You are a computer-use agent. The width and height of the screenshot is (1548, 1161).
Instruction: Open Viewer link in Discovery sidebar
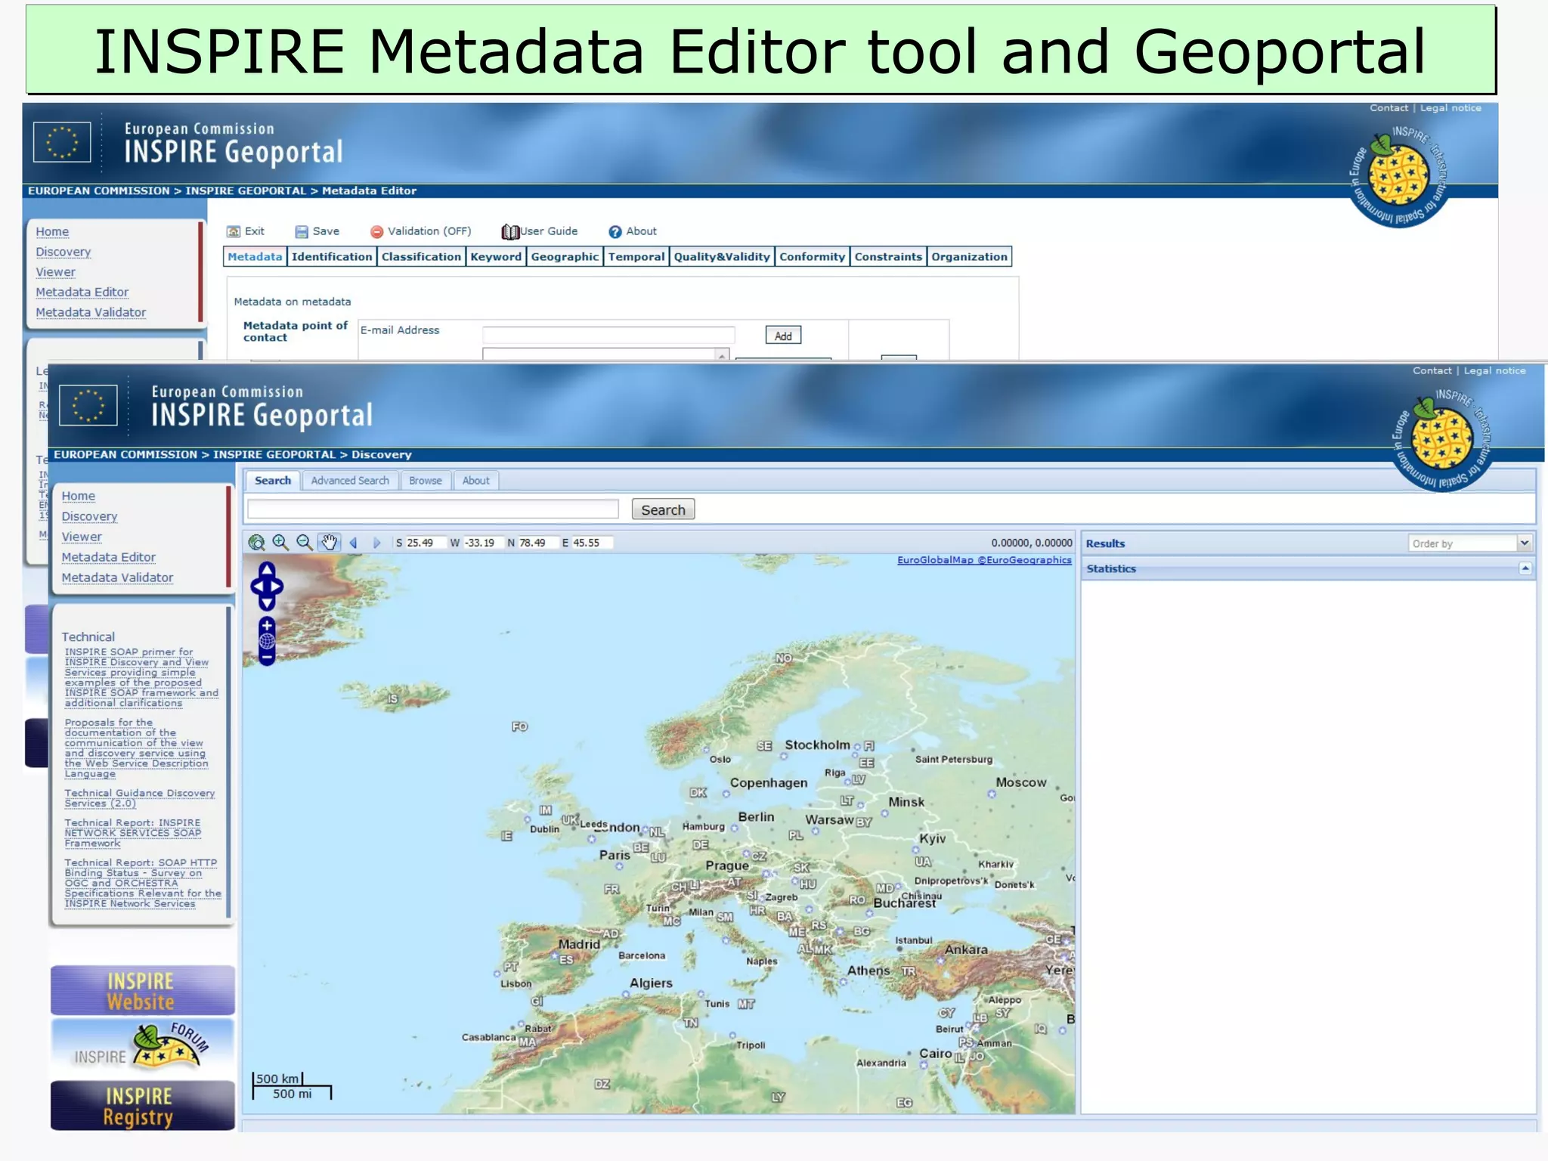(82, 537)
